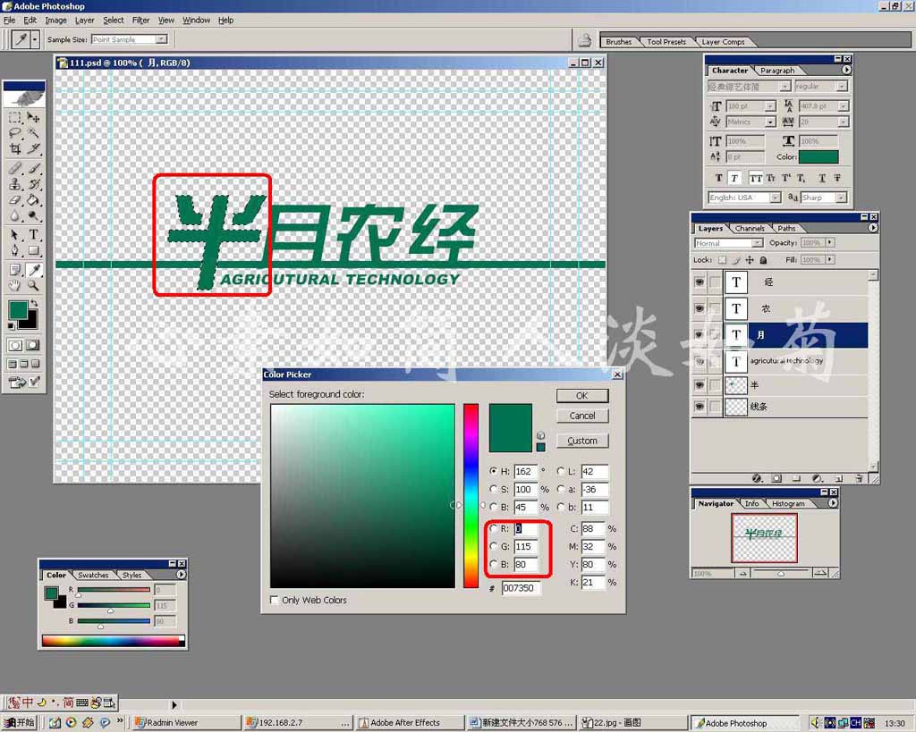Select the Rectangle shape tool
916x732 pixels.
[x=33, y=251]
